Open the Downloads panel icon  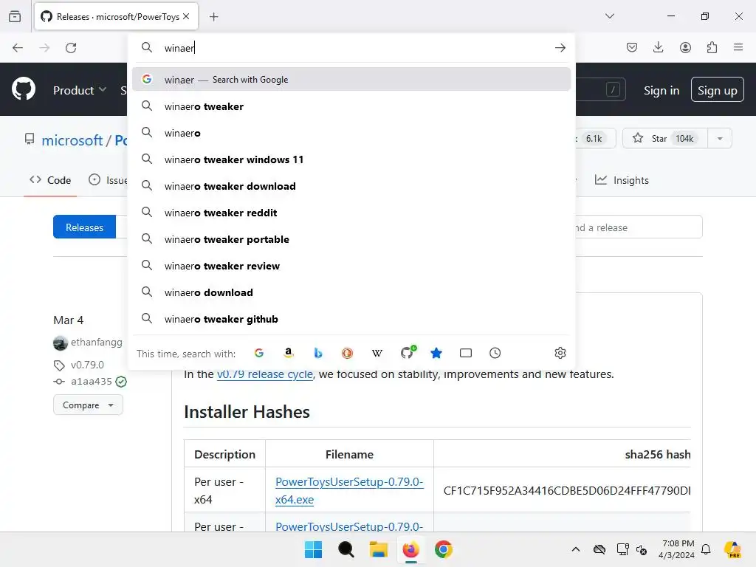(x=658, y=47)
